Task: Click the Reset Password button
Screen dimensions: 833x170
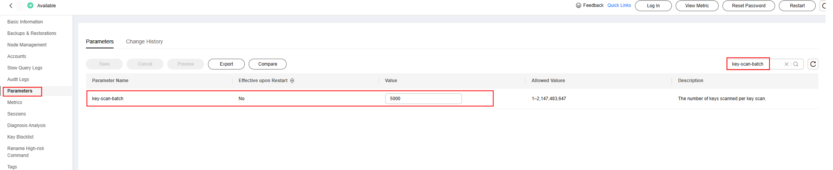Action: 748,6
